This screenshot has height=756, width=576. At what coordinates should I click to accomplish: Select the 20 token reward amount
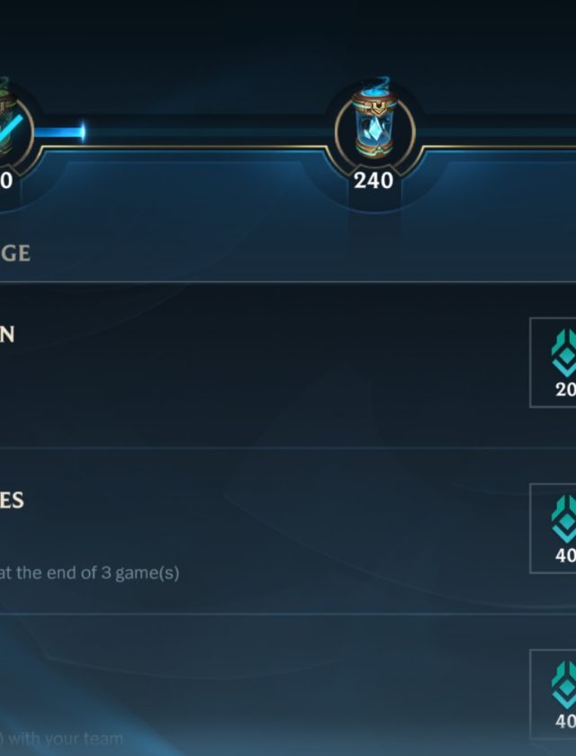565,390
